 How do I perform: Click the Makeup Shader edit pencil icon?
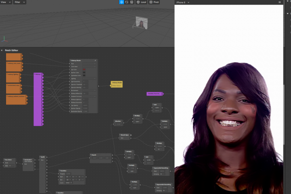[95, 61]
